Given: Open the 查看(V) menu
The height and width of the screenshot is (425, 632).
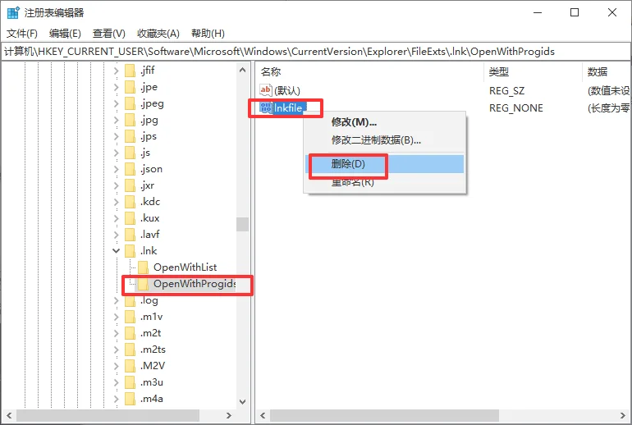Looking at the screenshot, I should coord(109,34).
